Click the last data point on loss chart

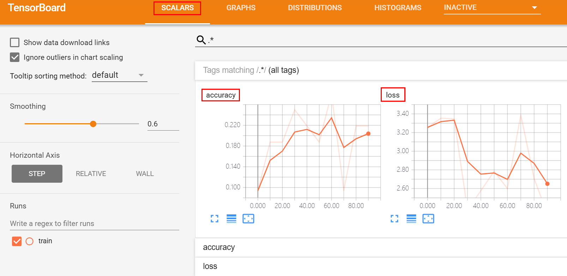(x=547, y=184)
